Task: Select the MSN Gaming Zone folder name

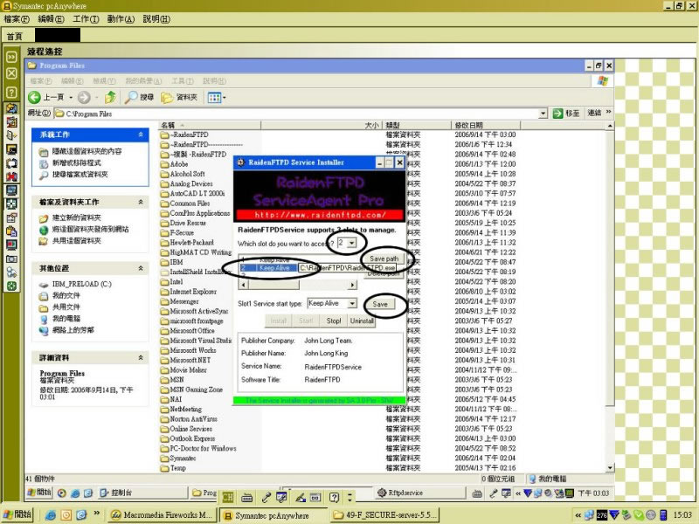Action: (x=196, y=390)
